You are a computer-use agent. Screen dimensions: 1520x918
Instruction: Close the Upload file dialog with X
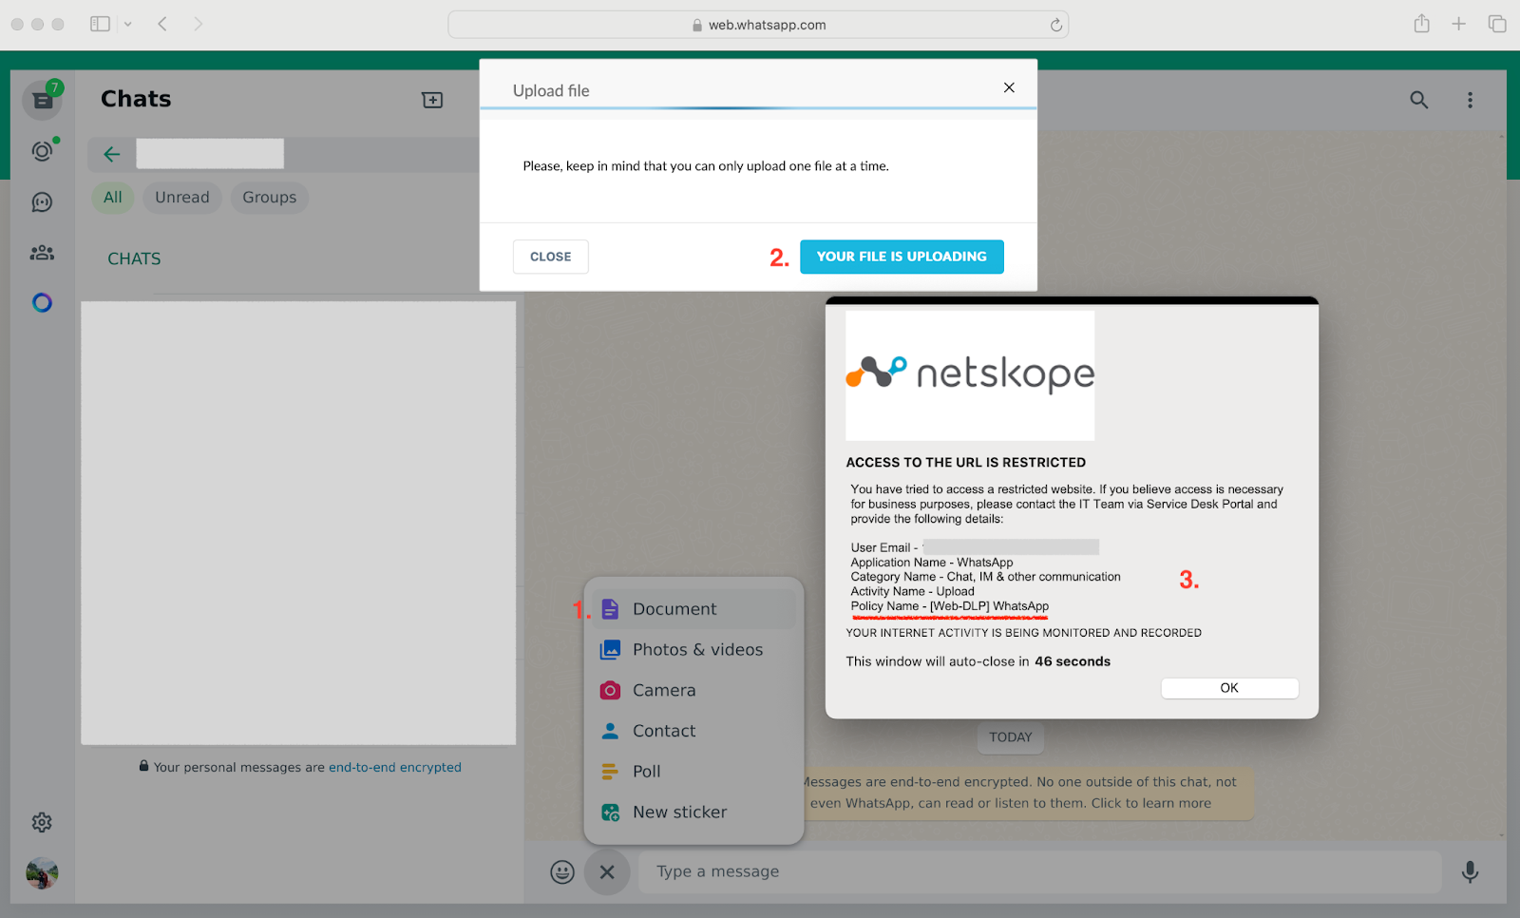click(1009, 87)
